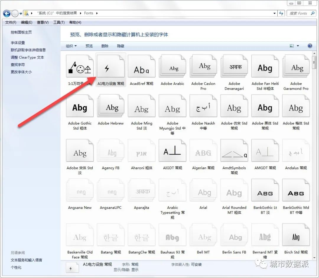Select the Adobe Devanagari font icon
This screenshot has height=278, width=319.
(x=234, y=66)
